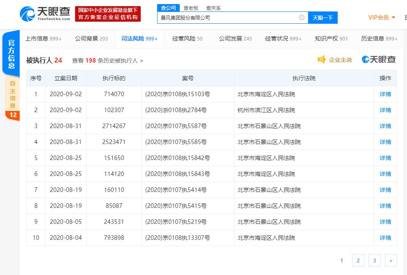The image size is (407, 275).
Task: Open 详情 for the first execution record
Action: click(x=385, y=94)
